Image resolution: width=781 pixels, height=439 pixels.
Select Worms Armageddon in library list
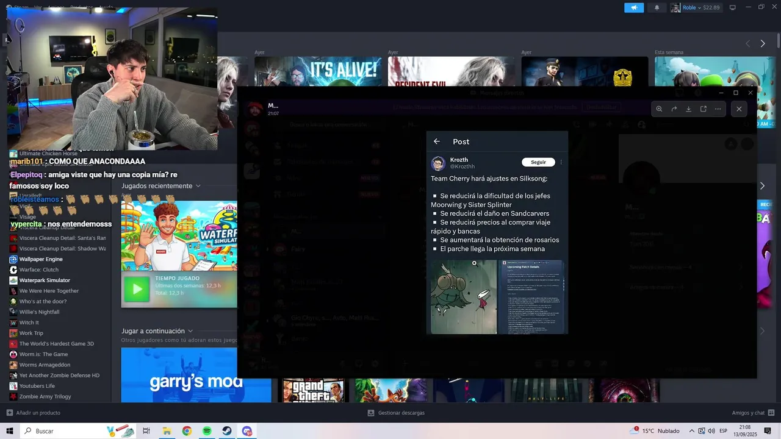(45, 365)
